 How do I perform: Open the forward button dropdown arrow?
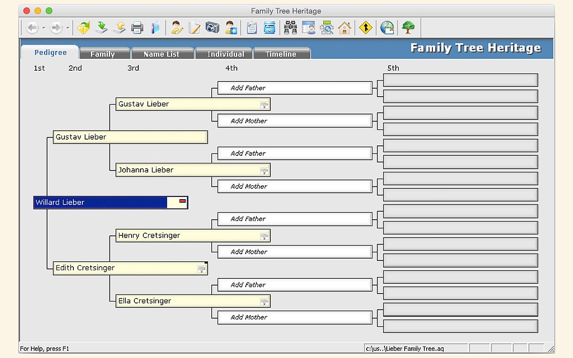[68, 28]
